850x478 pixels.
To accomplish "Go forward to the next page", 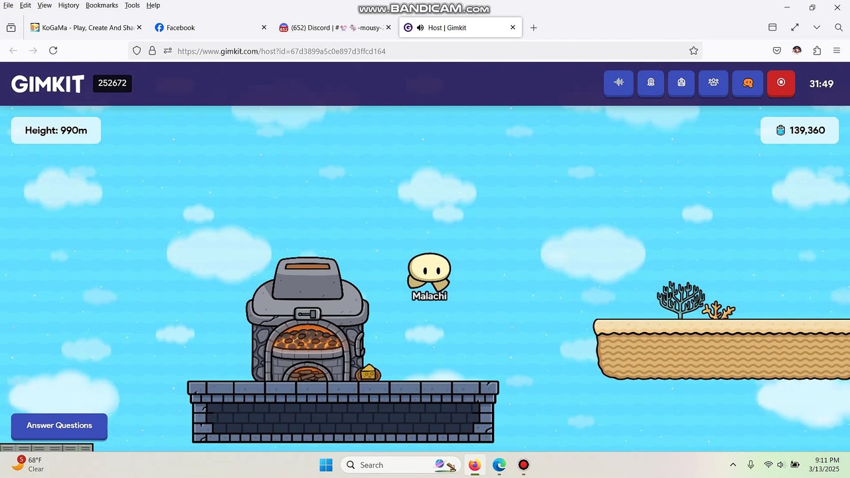I will [x=33, y=50].
